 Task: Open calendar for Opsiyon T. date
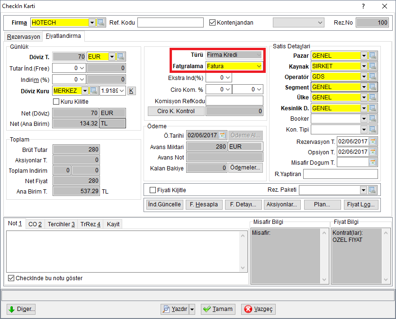point(373,152)
